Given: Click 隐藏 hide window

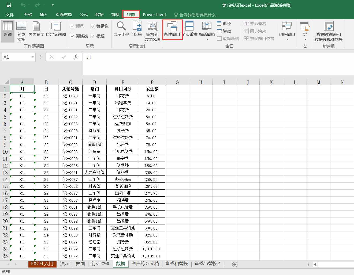Looking at the screenshot, I should pyautogui.click(x=223, y=31).
